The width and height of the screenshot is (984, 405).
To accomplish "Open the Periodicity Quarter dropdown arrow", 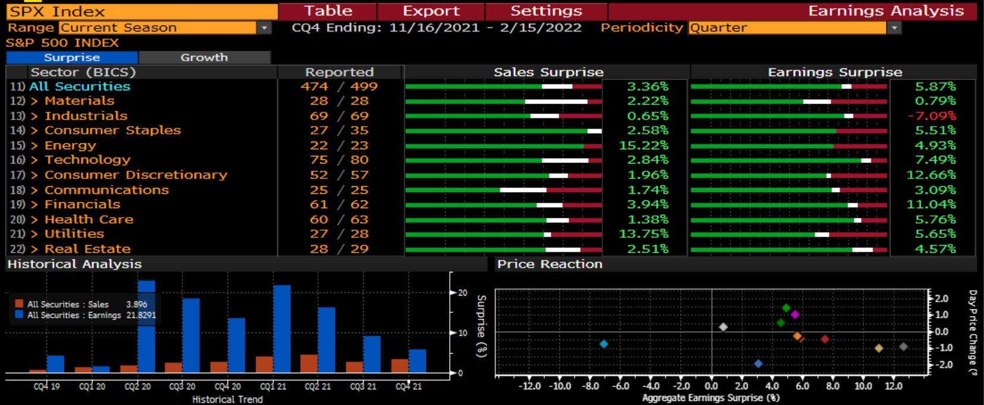I will [894, 28].
